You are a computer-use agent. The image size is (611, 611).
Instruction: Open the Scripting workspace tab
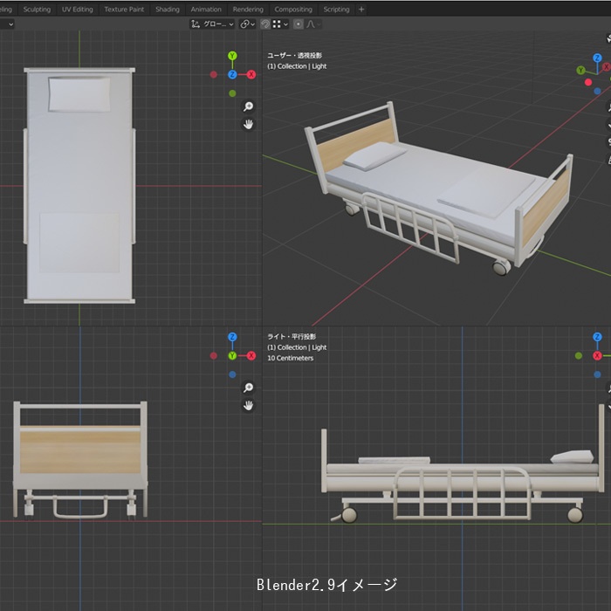pyautogui.click(x=336, y=10)
